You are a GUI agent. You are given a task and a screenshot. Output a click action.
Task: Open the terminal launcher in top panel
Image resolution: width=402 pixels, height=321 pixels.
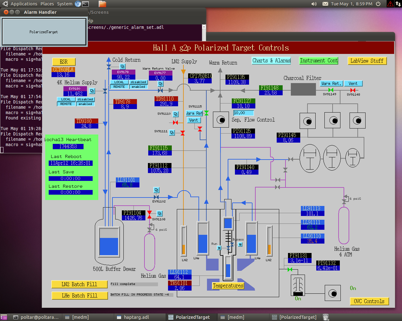85,4
